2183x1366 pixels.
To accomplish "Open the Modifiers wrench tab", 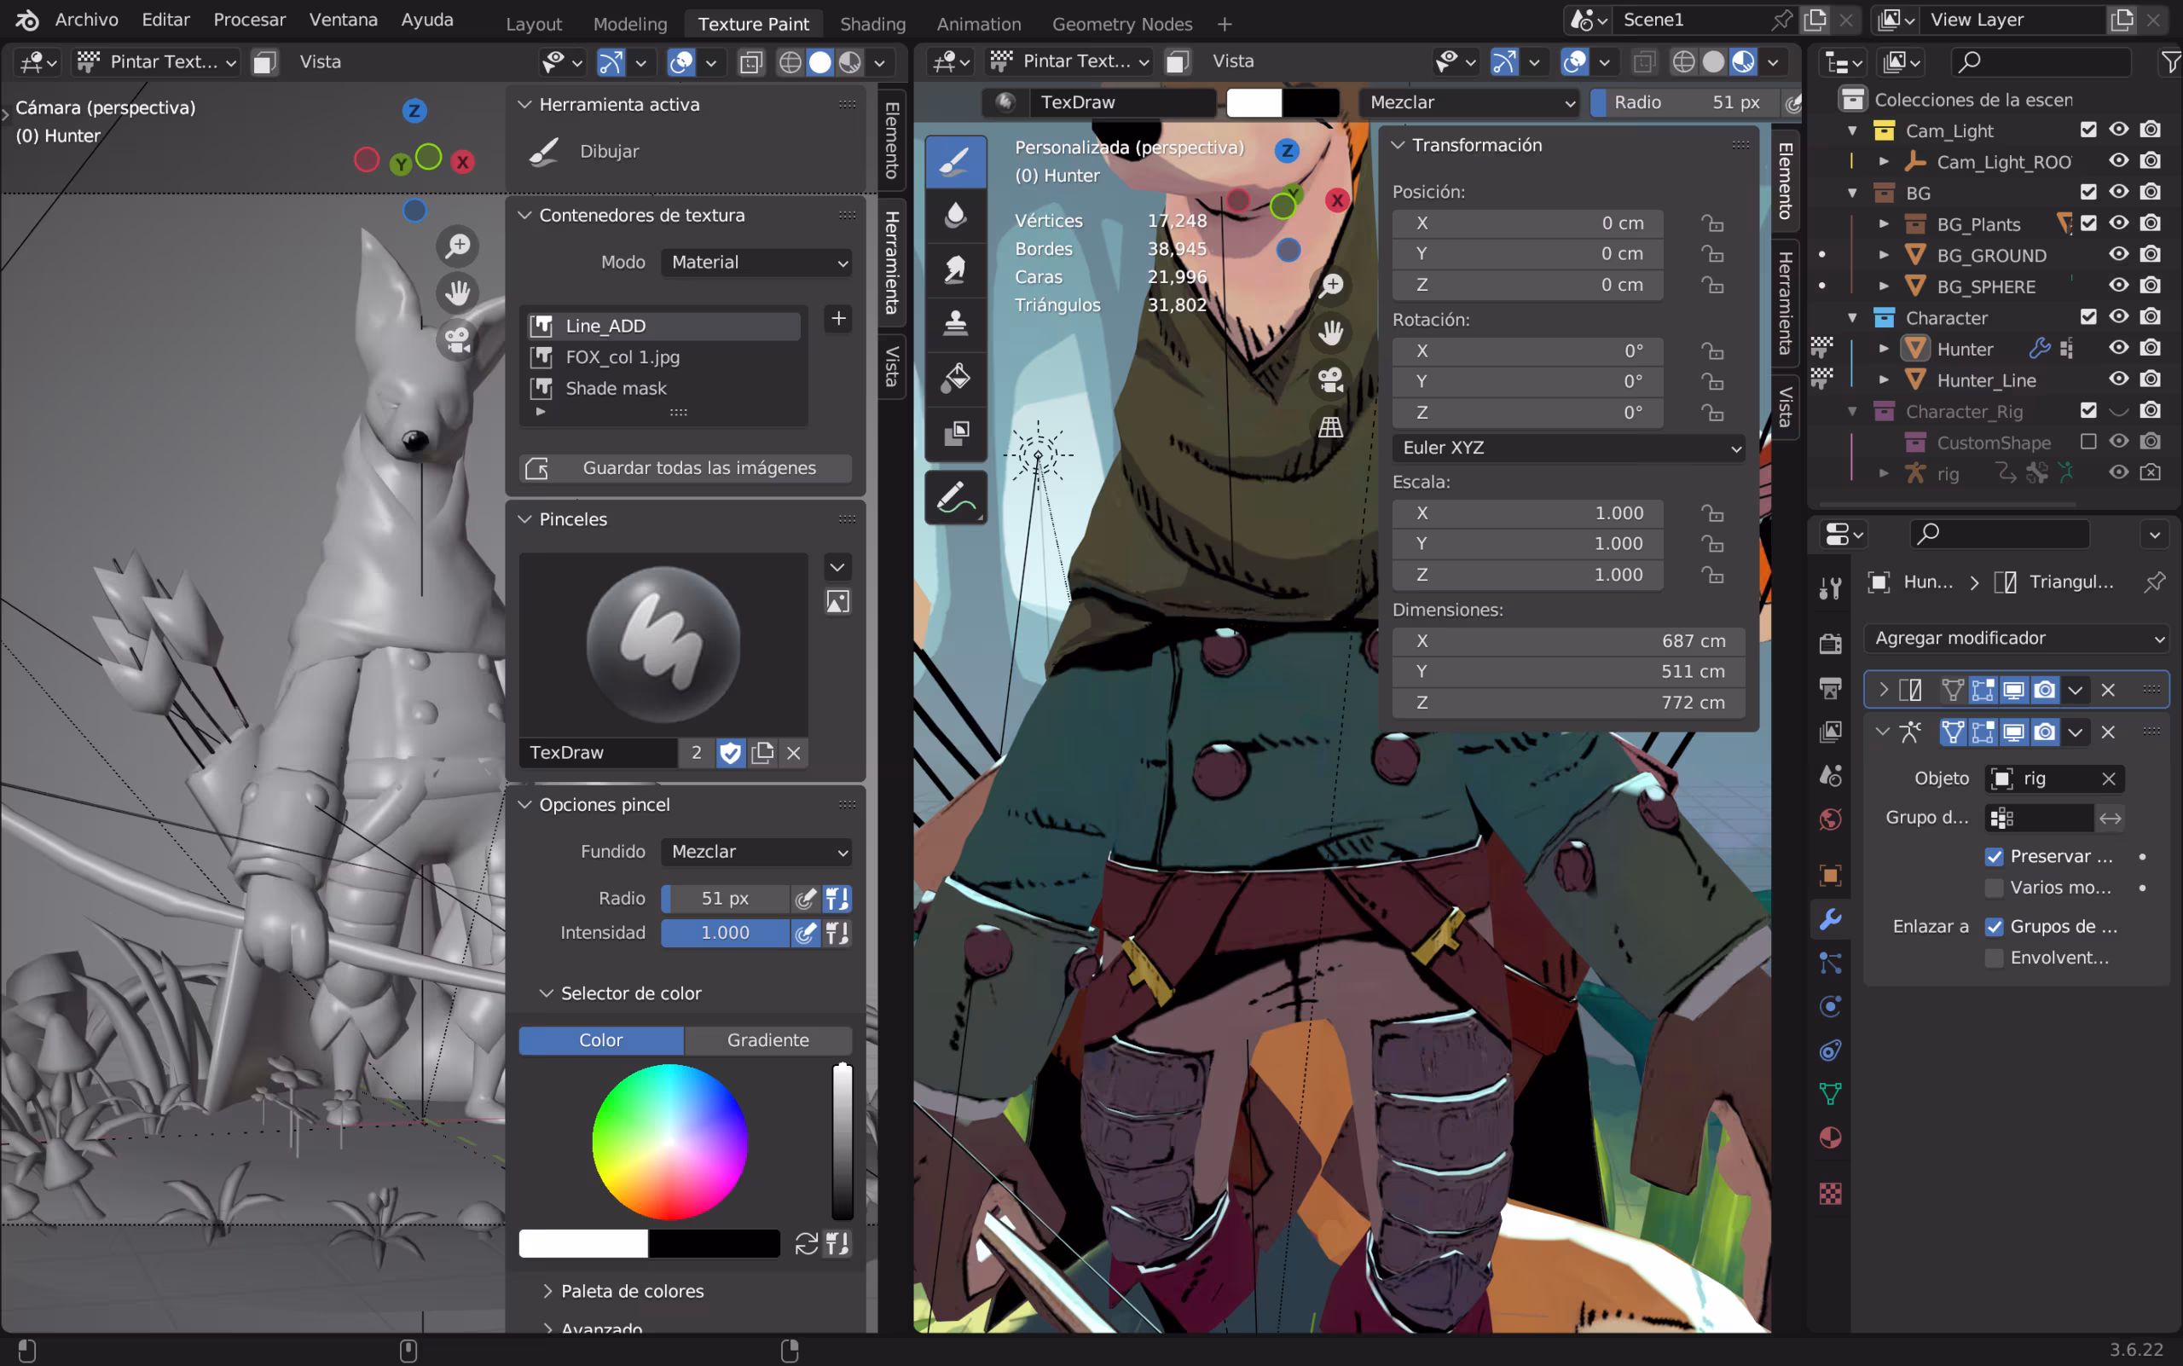I will [x=1831, y=919].
